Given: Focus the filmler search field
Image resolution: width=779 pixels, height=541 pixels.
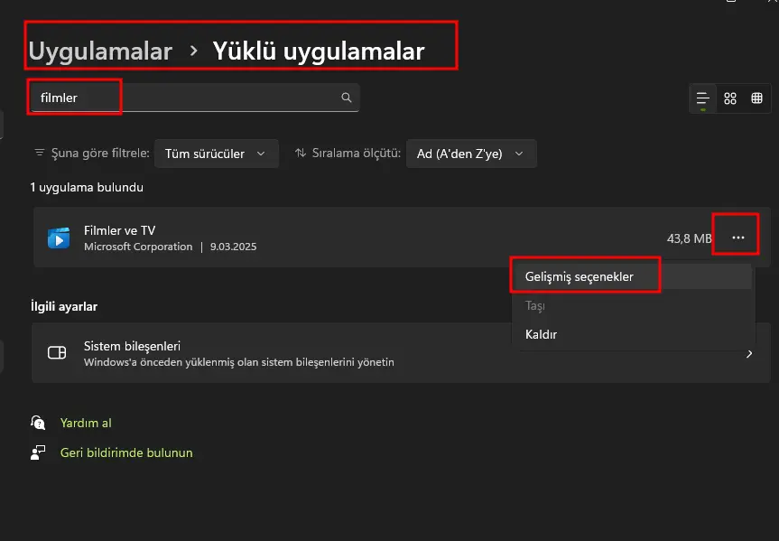Looking at the screenshot, I should pyautogui.click(x=195, y=98).
